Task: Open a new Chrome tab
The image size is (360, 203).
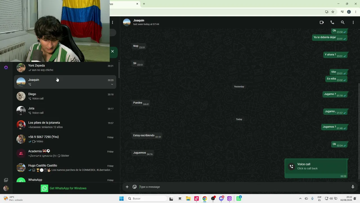Action: coord(144,4)
